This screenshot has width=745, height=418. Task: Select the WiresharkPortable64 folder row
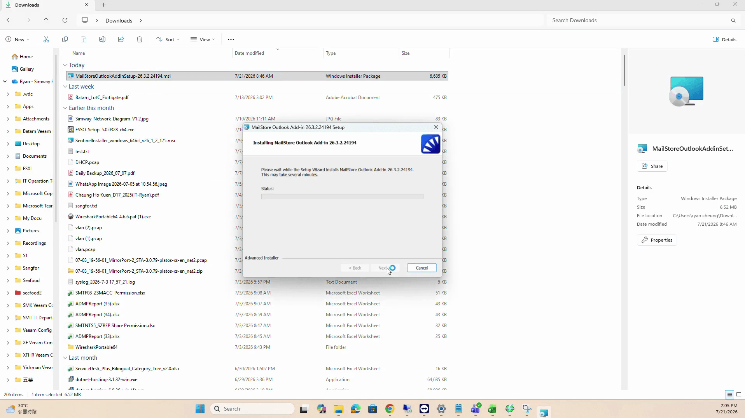click(257, 347)
